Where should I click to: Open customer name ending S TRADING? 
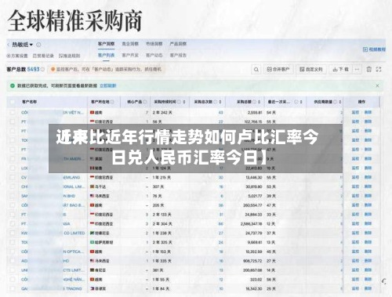point(52,288)
